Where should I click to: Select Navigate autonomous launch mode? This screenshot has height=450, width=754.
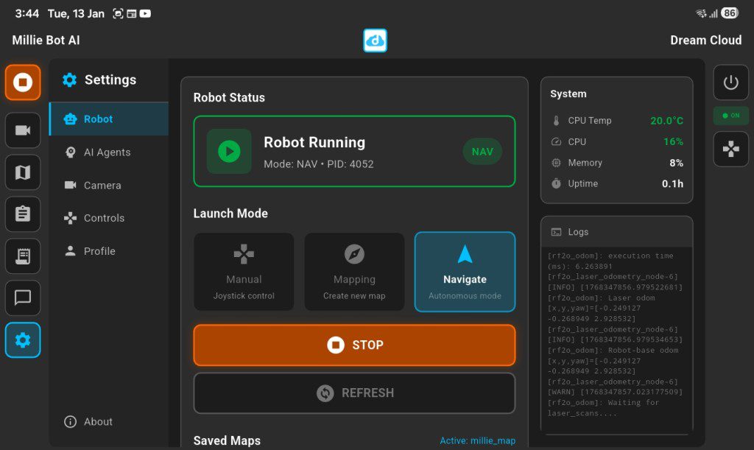pyautogui.click(x=465, y=272)
